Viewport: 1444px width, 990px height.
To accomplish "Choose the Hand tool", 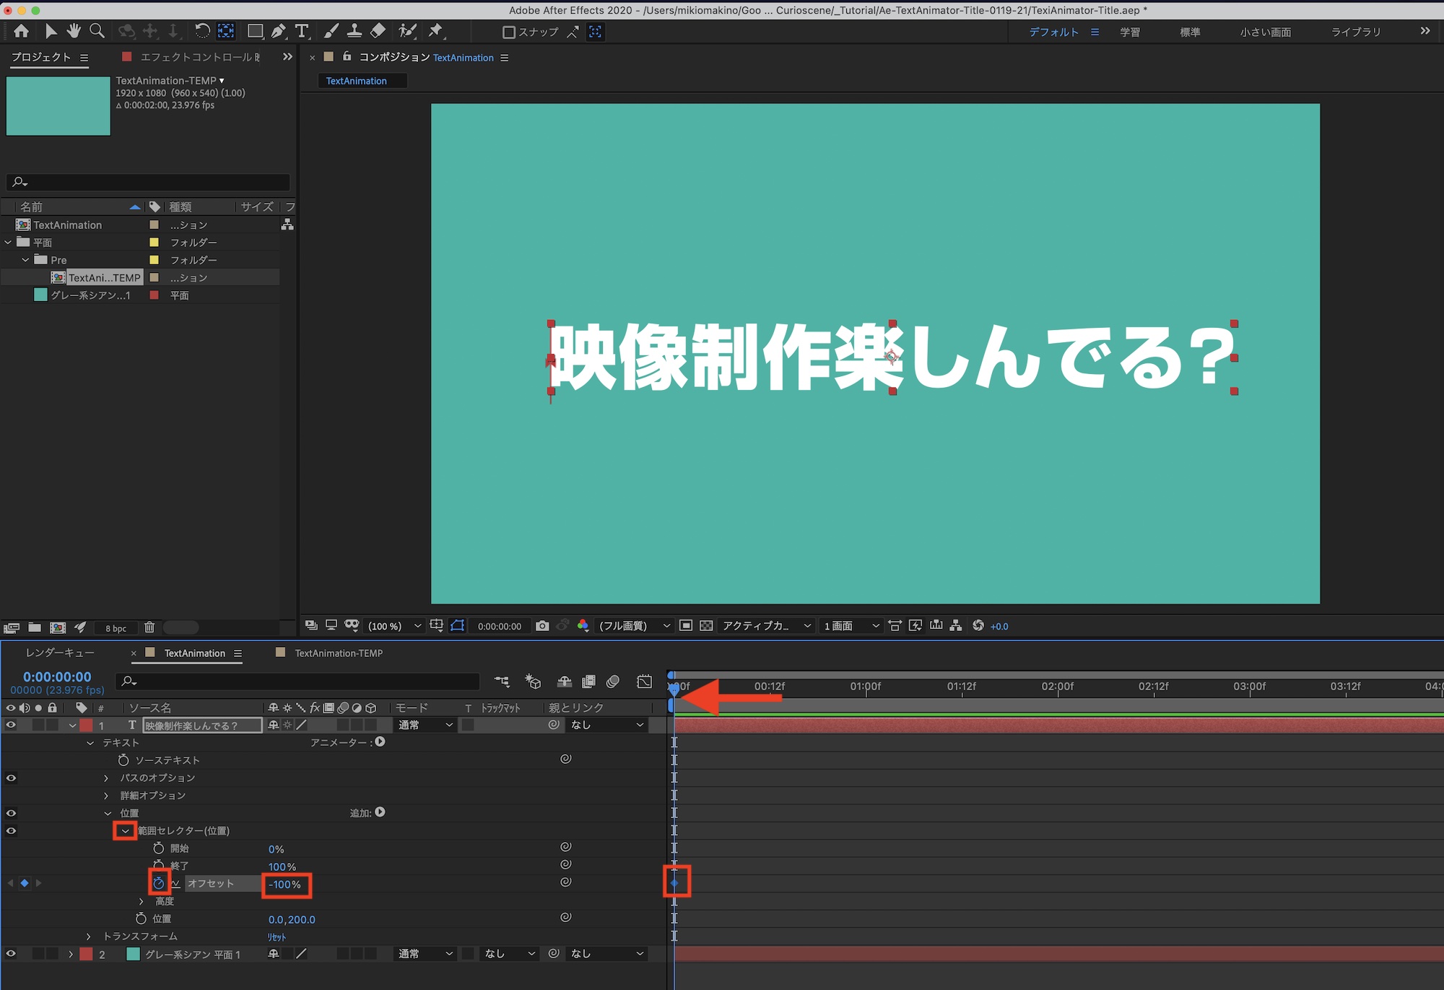I will (x=74, y=31).
